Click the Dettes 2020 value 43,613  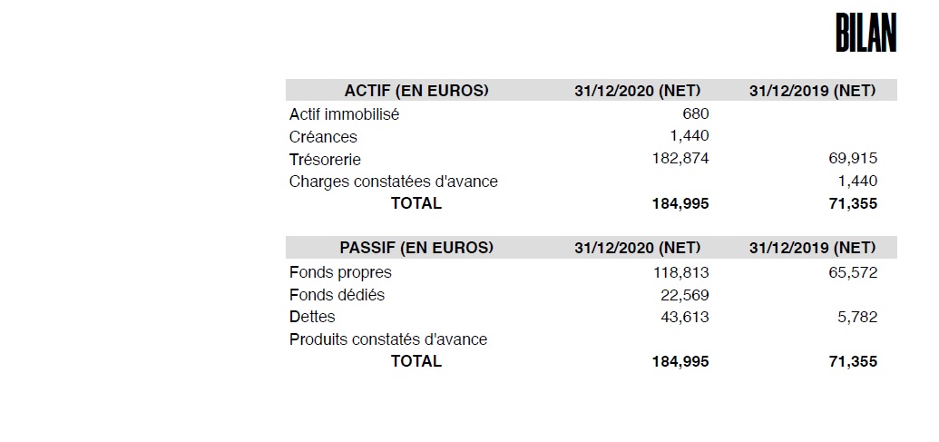pos(685,317)
